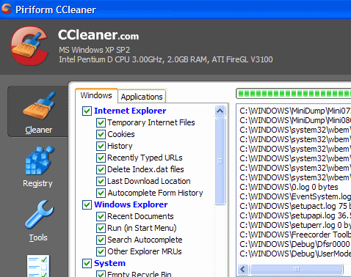The height and width of the screenshot is (277, 351).
Task: Open the Options checklist icon
Action: pyautogui.click(x=38, y=266)
